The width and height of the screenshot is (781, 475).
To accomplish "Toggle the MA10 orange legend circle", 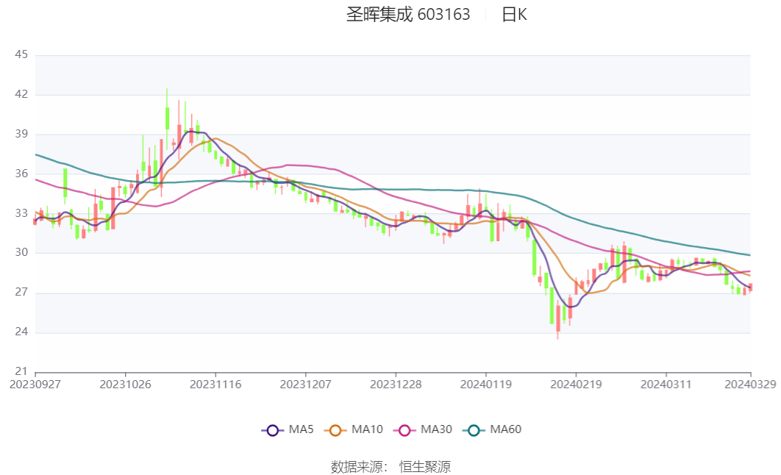I will (335, 430).
